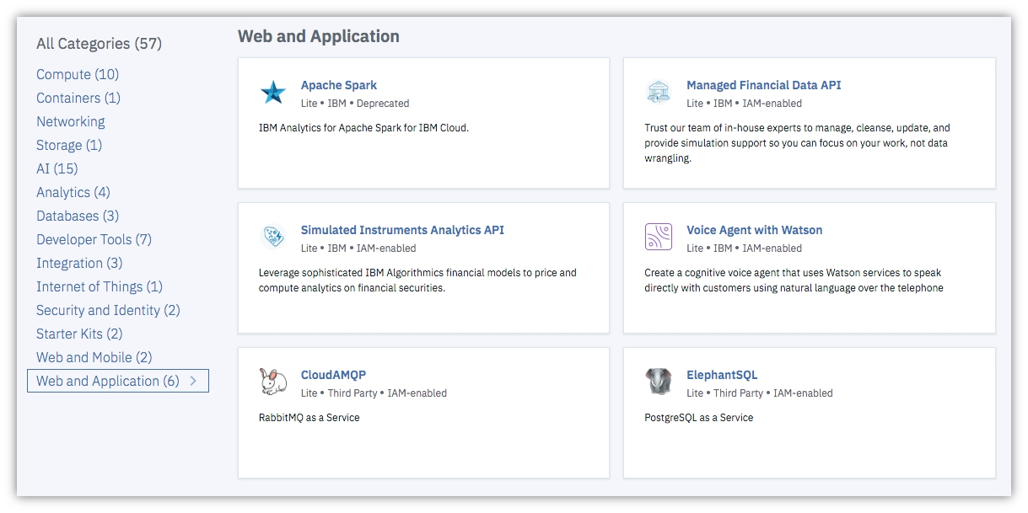Filter by Security and Identity (2)
This screenshot has height=513, width=1028.
(108, 310)
